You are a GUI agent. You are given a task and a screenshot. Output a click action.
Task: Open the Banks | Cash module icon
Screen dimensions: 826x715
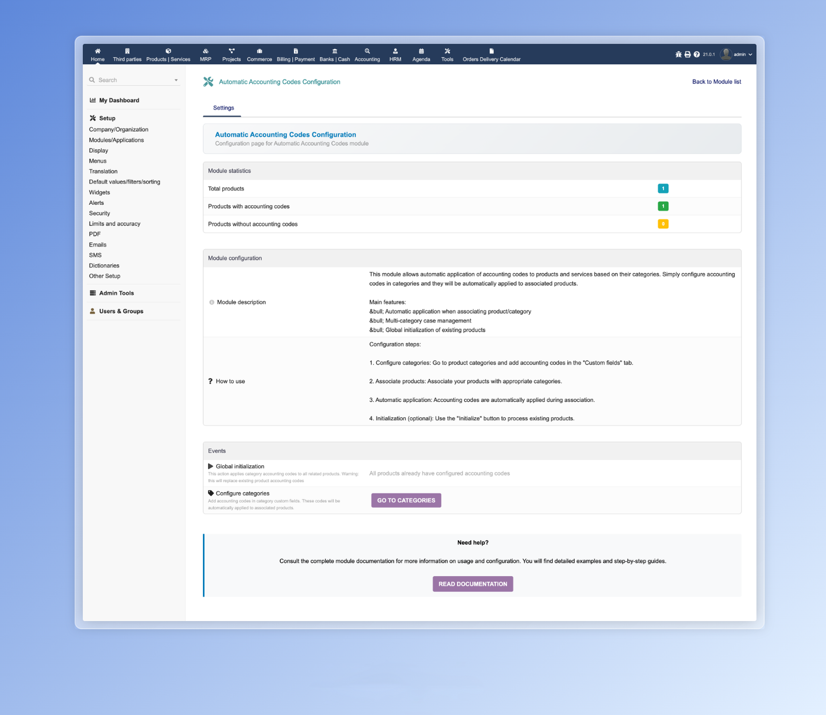(335, 51)
